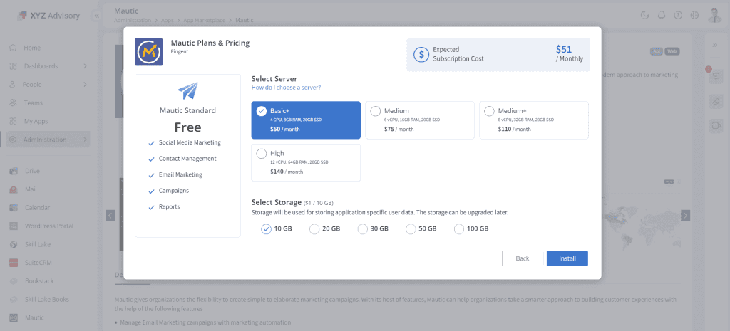The width and height of the screenshot is (730, 331).
Task: Click the Api tag badge
Action: [x=657, y=51]
